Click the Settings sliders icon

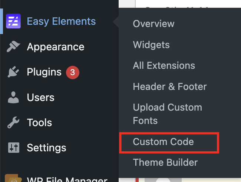[x=13, y=148]
